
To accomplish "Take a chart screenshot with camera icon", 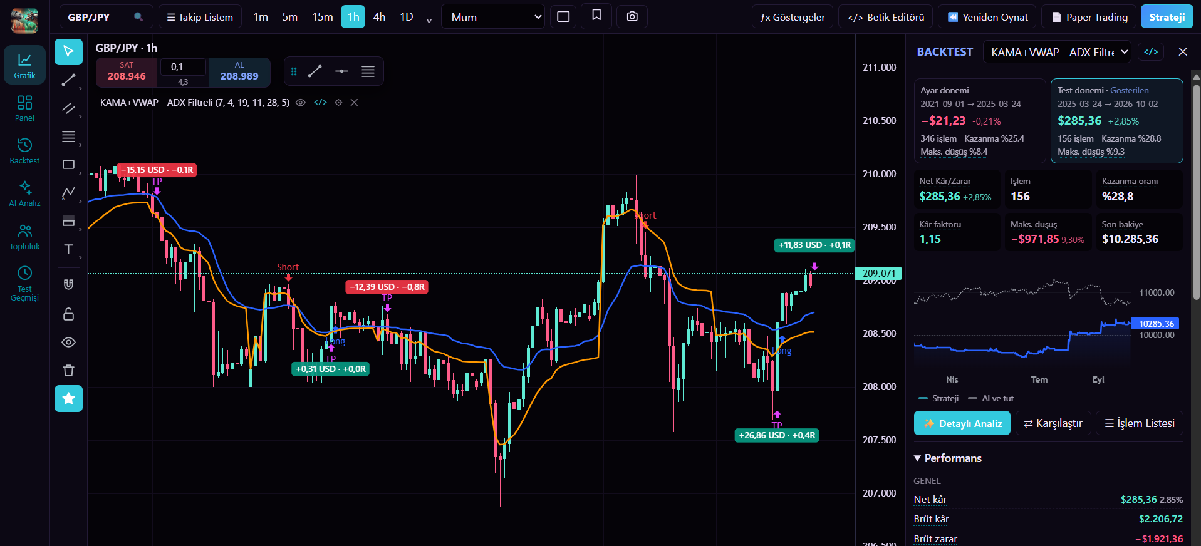I will tap(632, 16).
